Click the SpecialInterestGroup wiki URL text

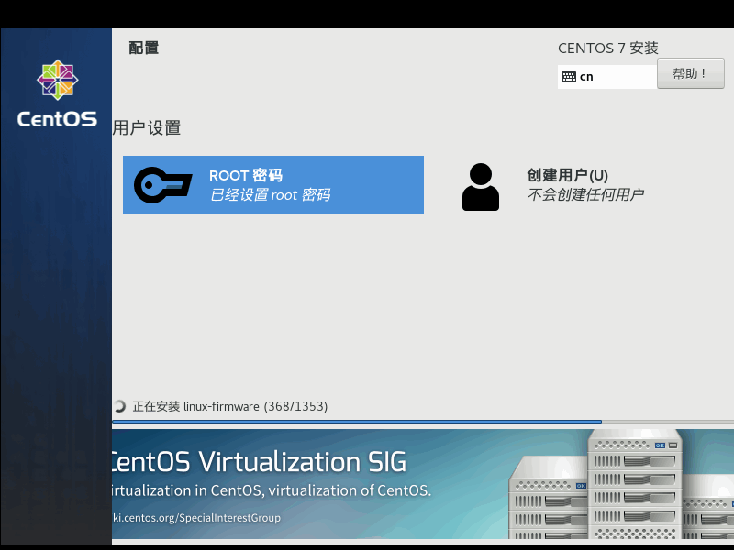(196, 518)
